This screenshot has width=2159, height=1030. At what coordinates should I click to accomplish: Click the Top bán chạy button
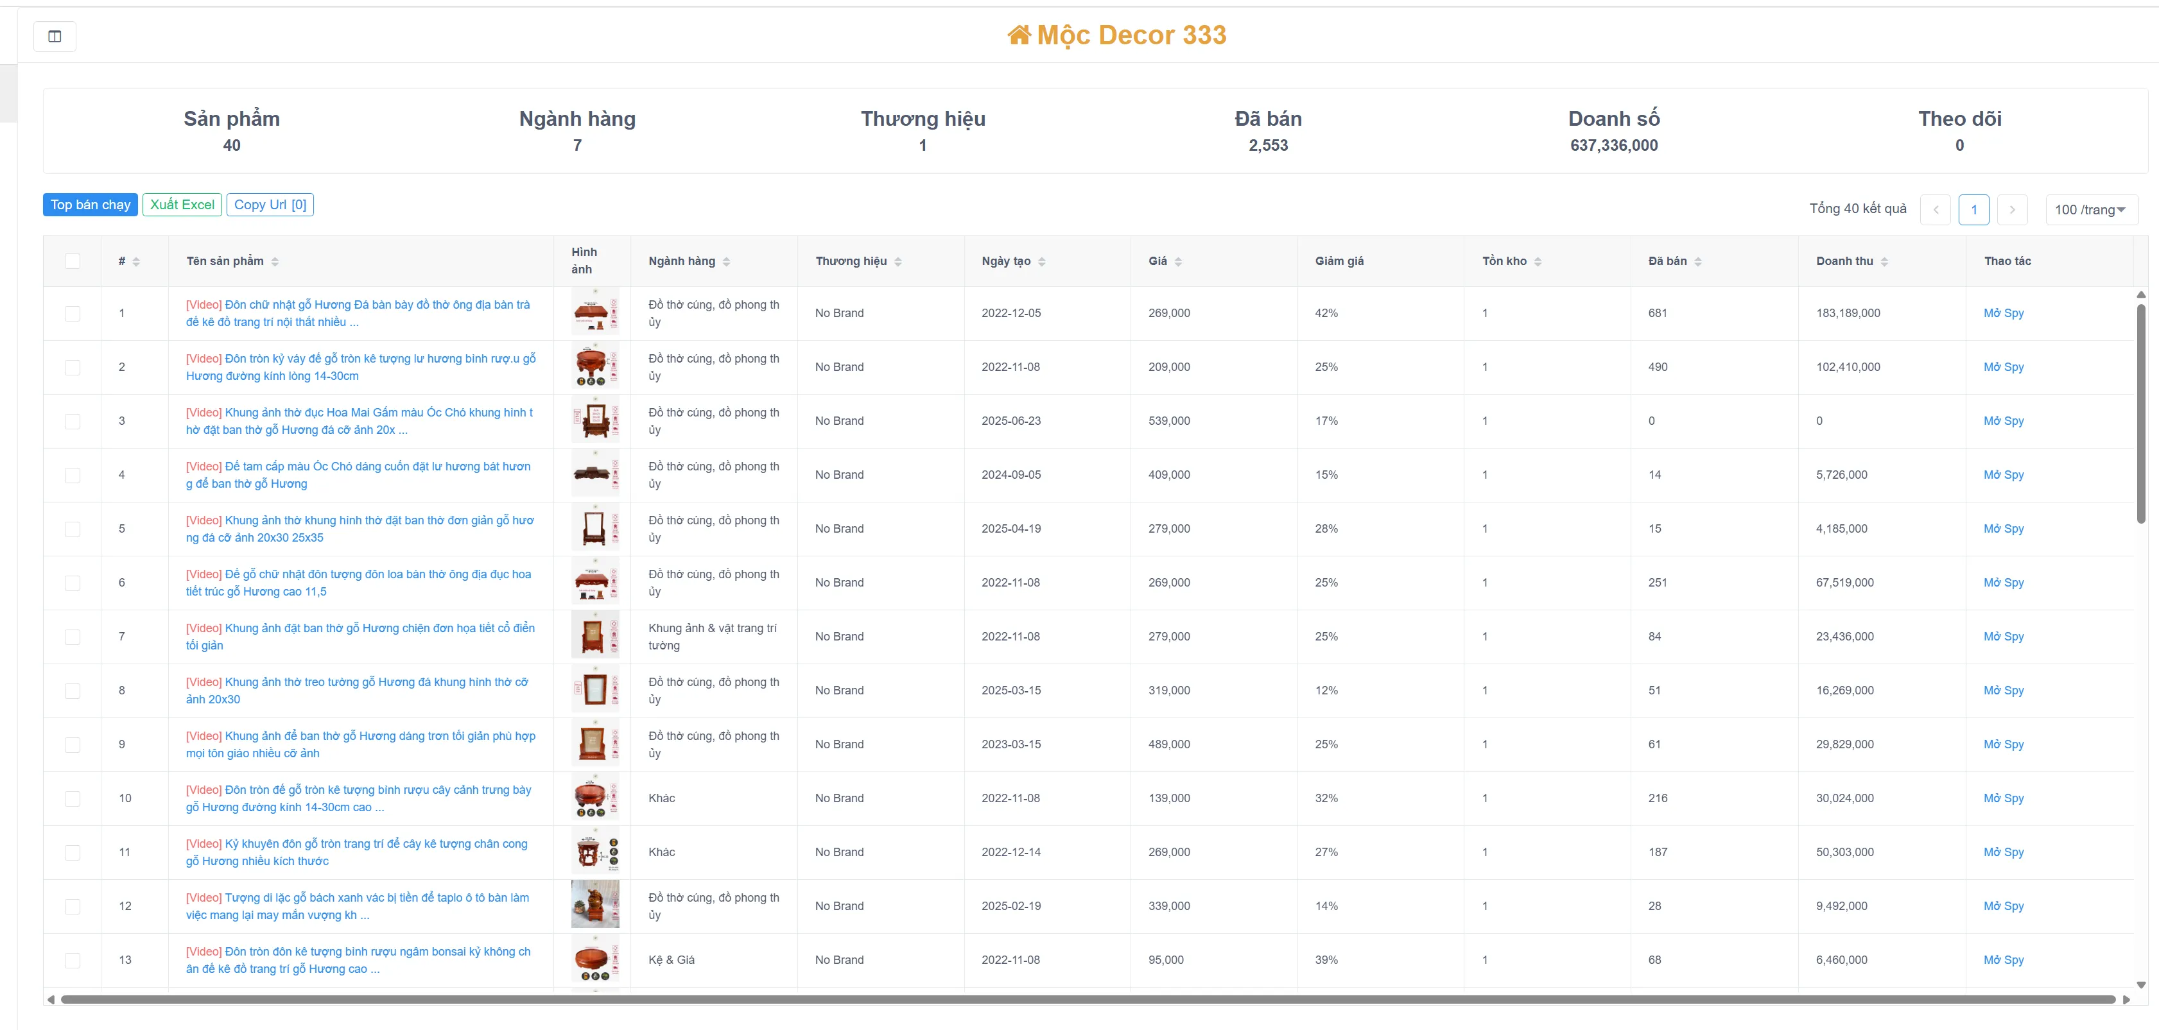(91, 205)
